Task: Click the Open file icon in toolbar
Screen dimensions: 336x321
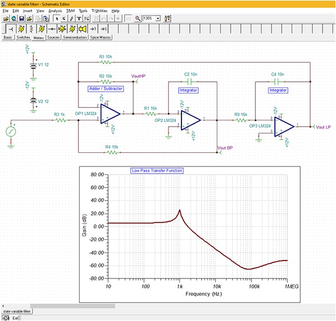Action: [x=6, y=18]
